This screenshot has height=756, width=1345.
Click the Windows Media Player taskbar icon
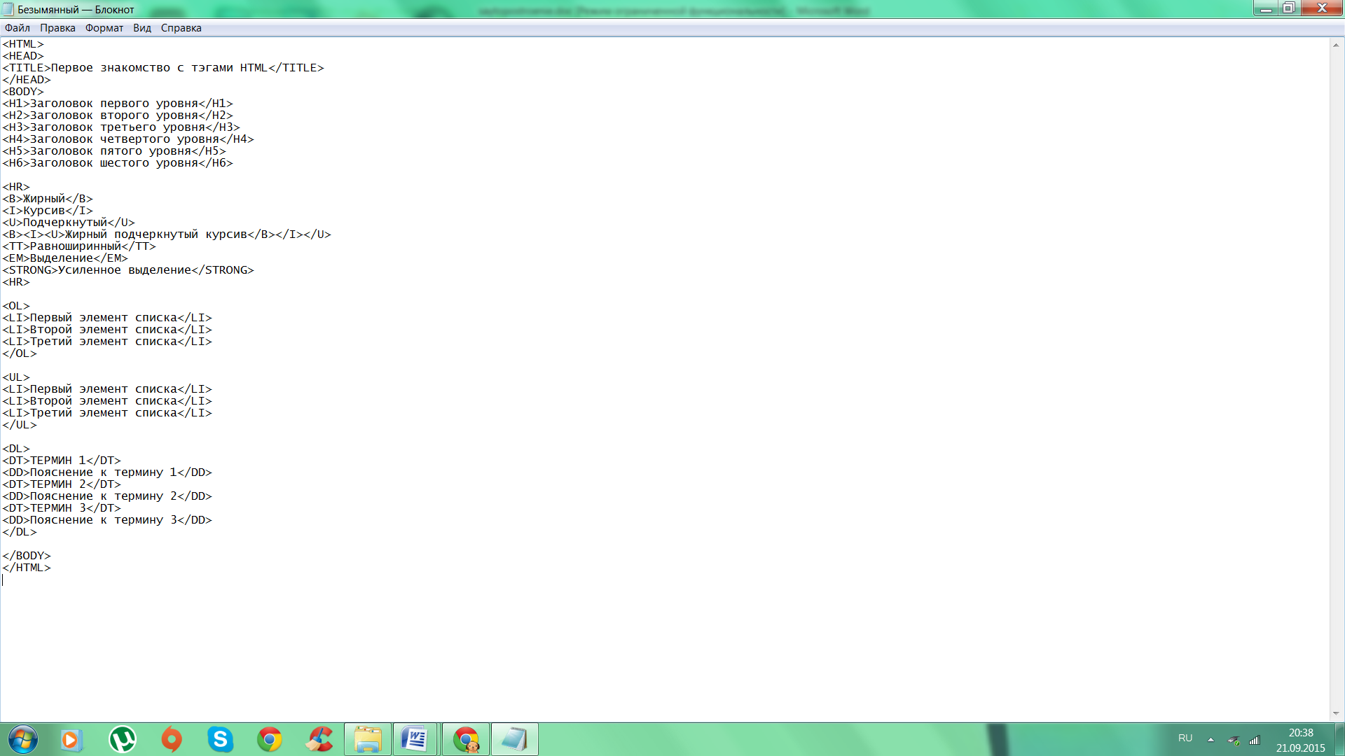pos(72,738)
